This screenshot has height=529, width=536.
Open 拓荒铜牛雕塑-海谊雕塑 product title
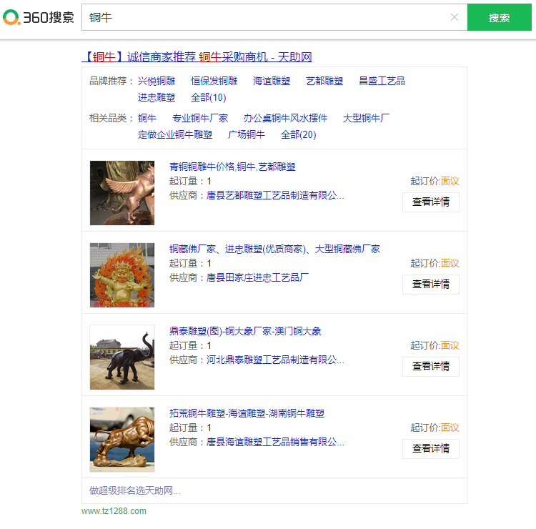(247, 413)
